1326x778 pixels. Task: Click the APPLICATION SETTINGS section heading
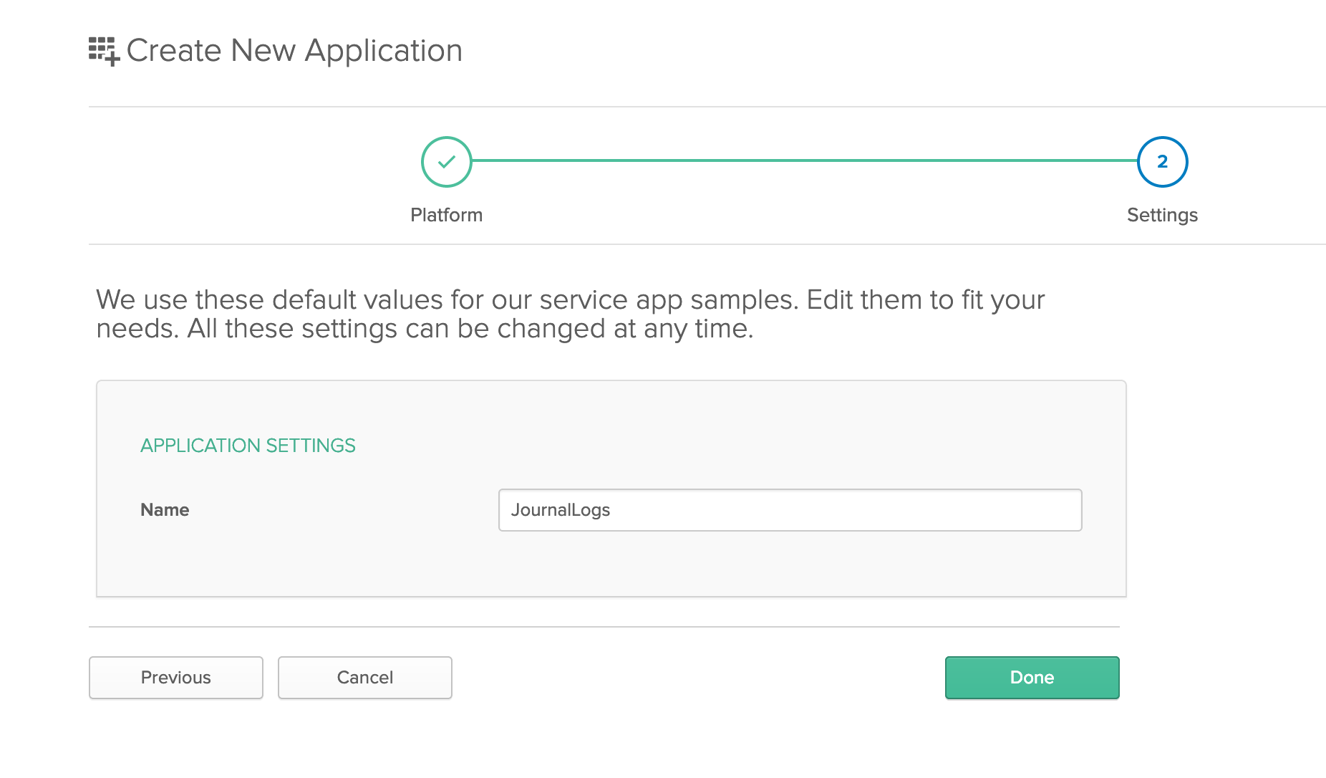[x=248, y=446]
